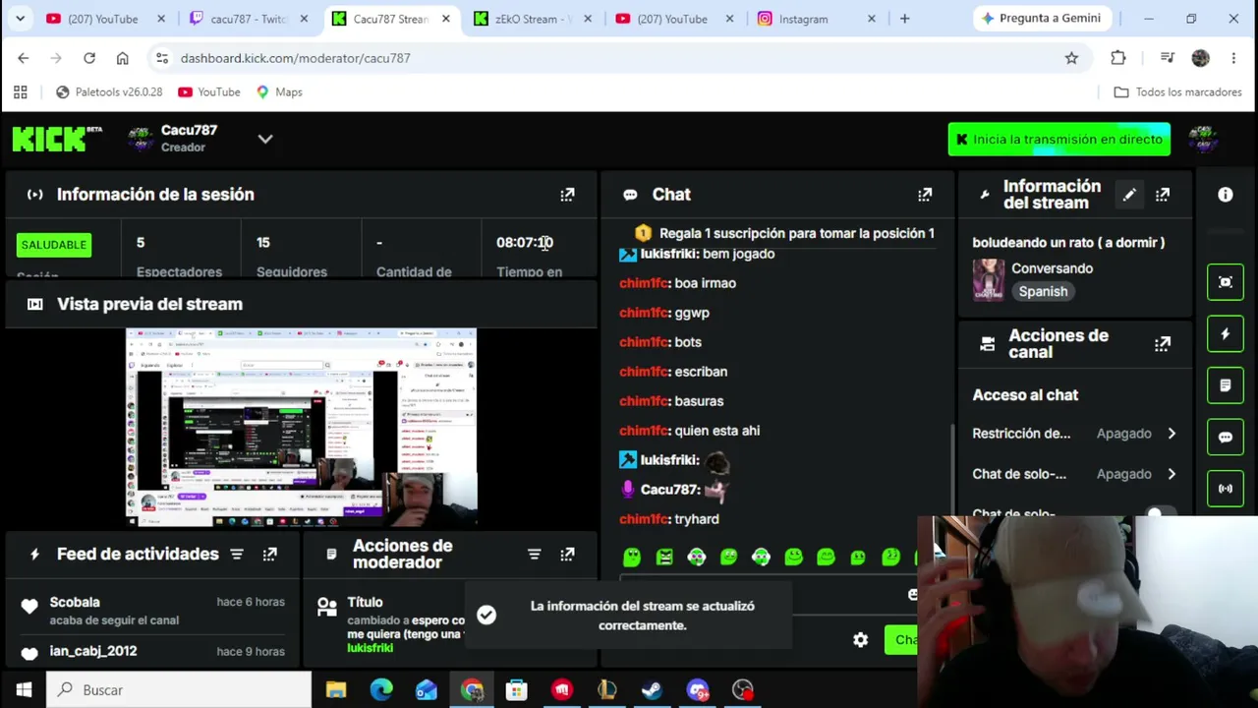This screenshot has width=1258, height=708.
Task: Click the site info icon in address bar
Action: tap(162, 58)
